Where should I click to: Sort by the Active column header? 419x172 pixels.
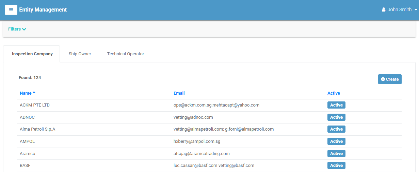coord(334,93)
